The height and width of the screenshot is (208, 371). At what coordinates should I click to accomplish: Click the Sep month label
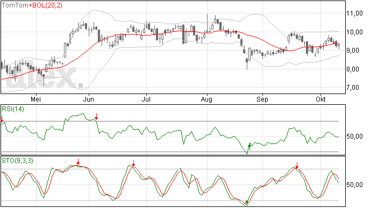262,99
